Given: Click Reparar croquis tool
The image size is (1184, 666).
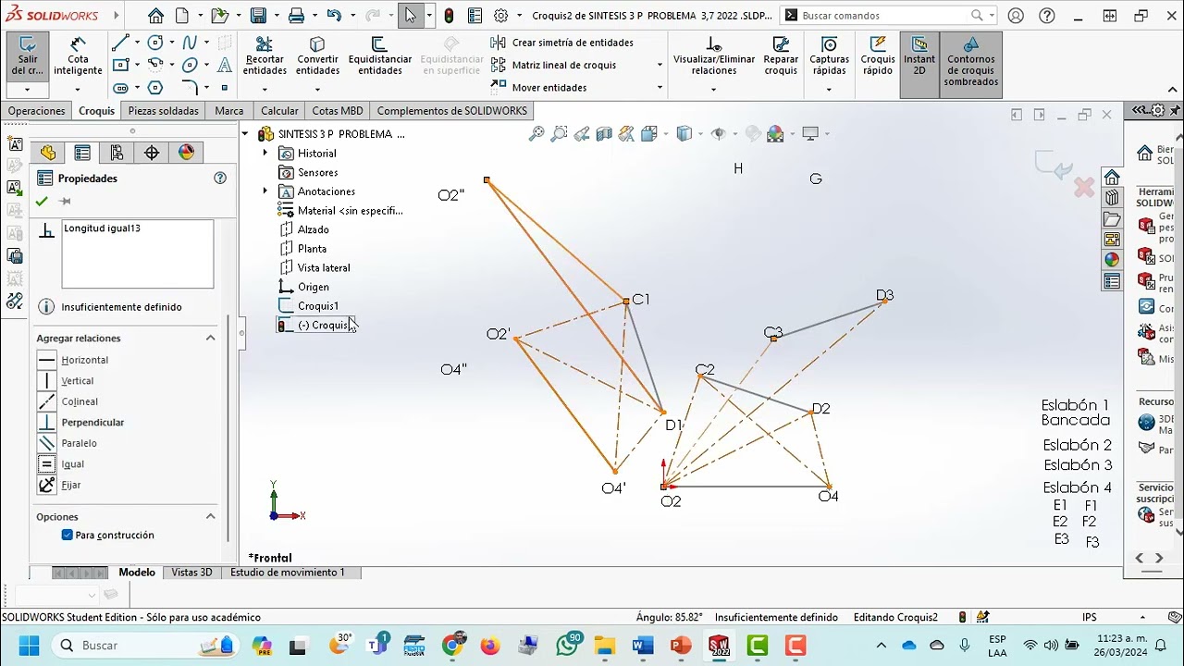Looking at the screenshot, I should point(781,56).
